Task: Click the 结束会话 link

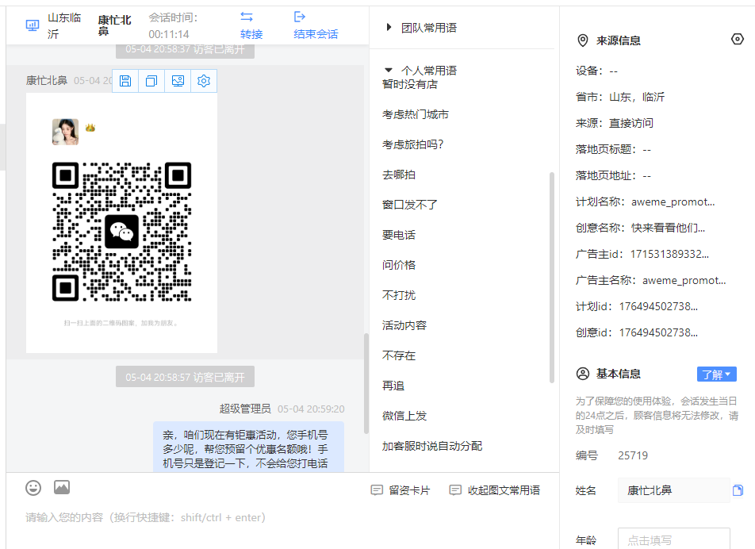Action: pos(316,34)
